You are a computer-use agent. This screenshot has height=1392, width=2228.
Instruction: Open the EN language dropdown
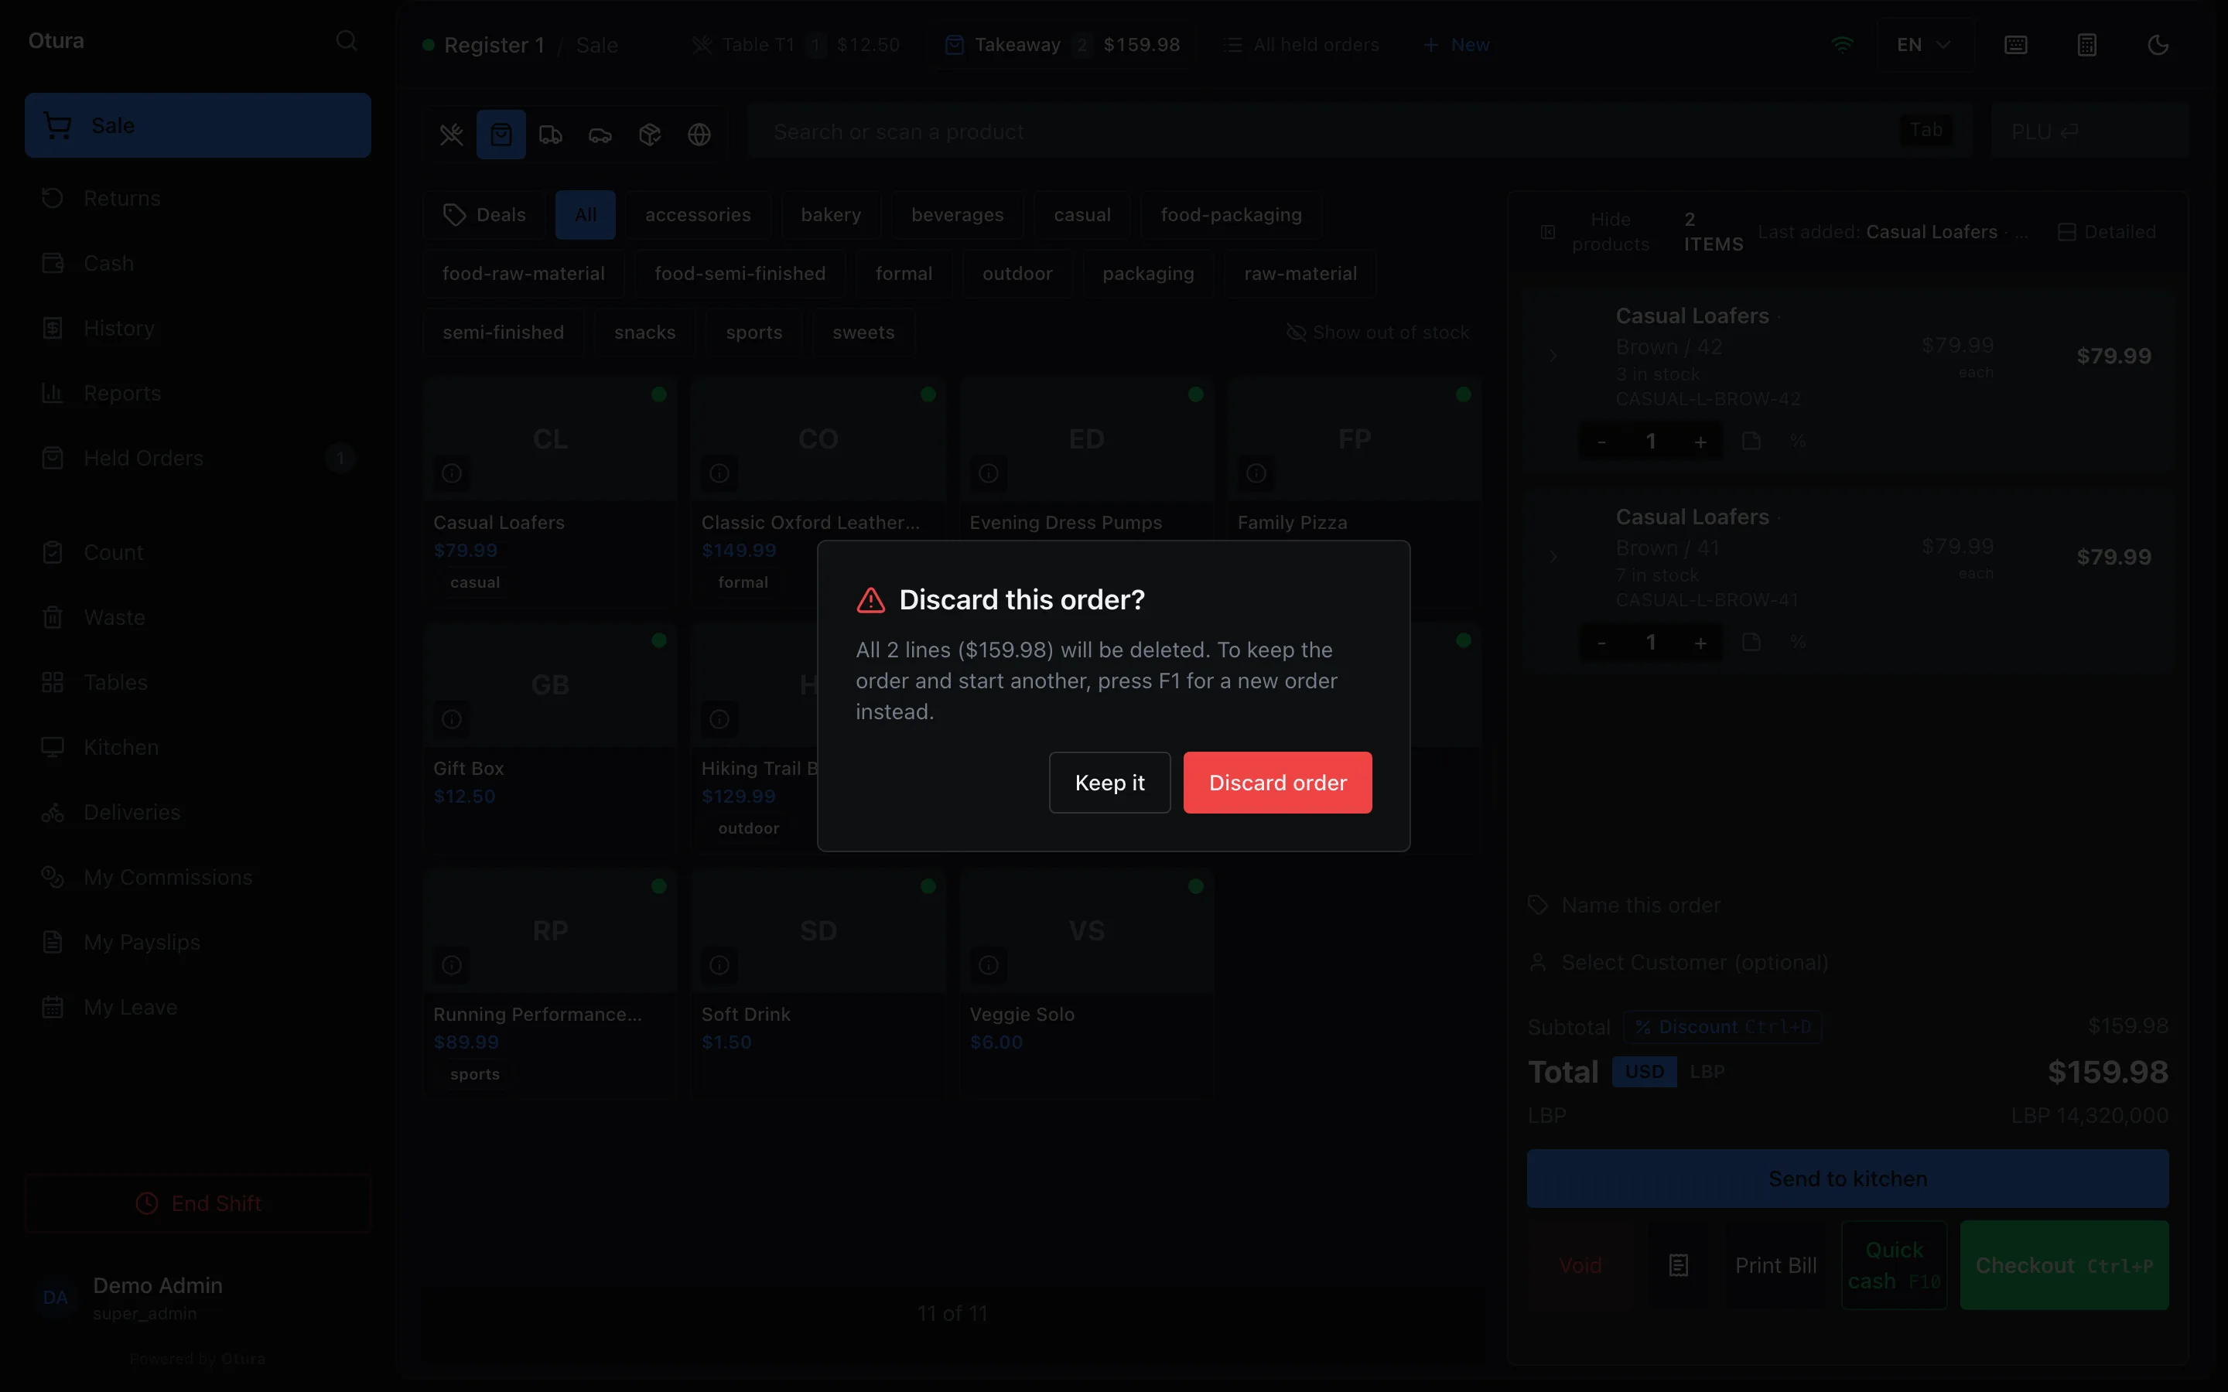pyautogui.click(x=1924, y=44)
